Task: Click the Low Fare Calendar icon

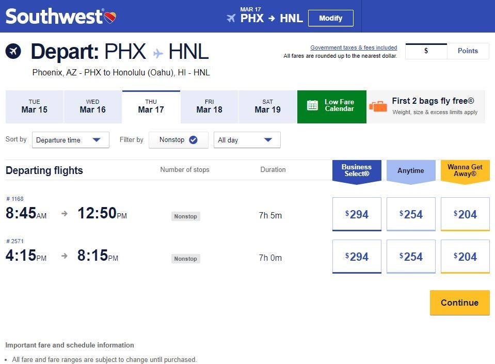Action: tap(313, 105)
